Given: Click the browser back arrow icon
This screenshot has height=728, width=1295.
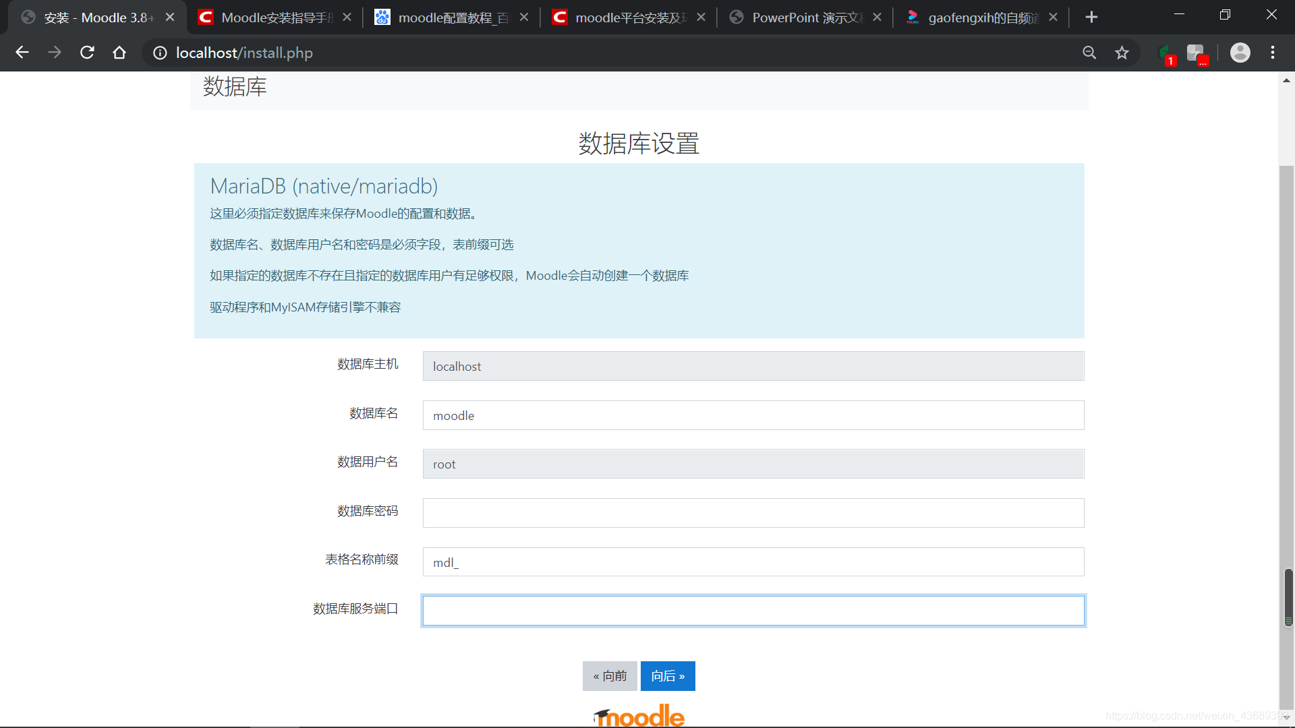Looking at the screenshot, I should (22, 53).
